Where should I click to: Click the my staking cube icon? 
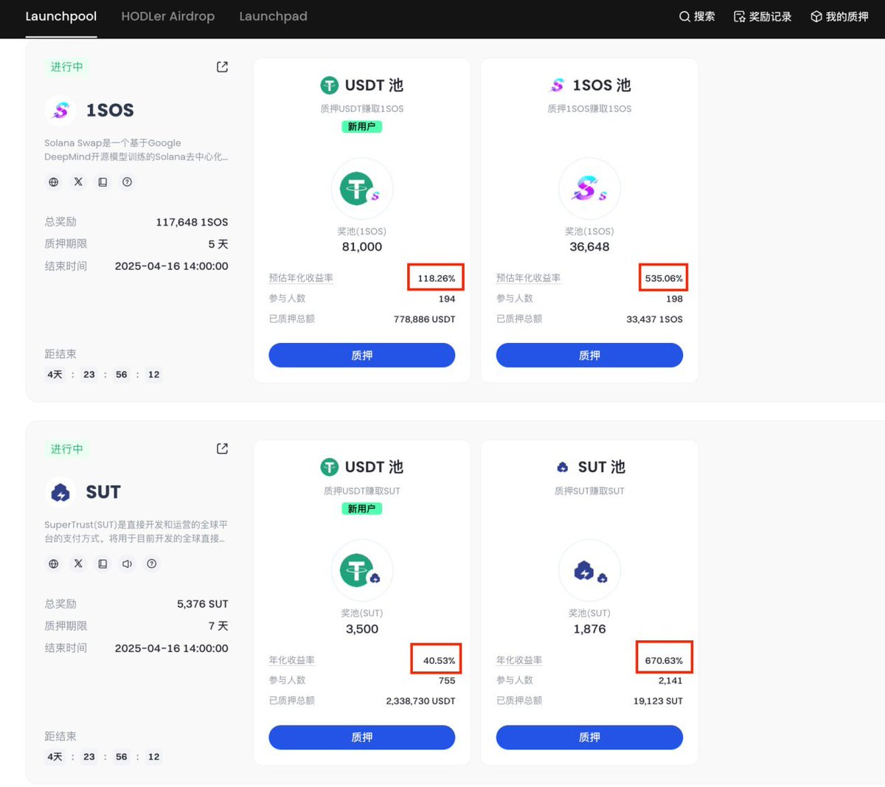pyautogui.click(x=816, y=16)
